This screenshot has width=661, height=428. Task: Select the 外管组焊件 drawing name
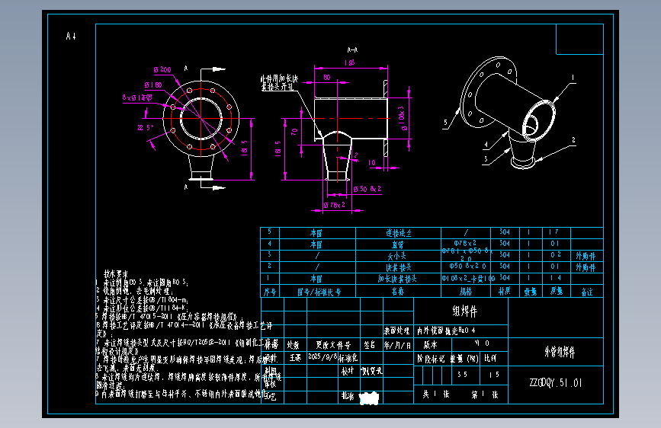pyautogui.click(x=560, y=352)
